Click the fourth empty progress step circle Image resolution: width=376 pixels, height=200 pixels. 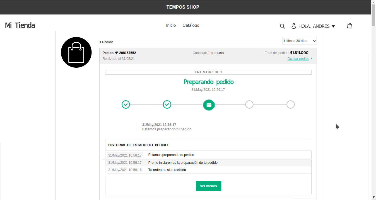coord(249,105)
